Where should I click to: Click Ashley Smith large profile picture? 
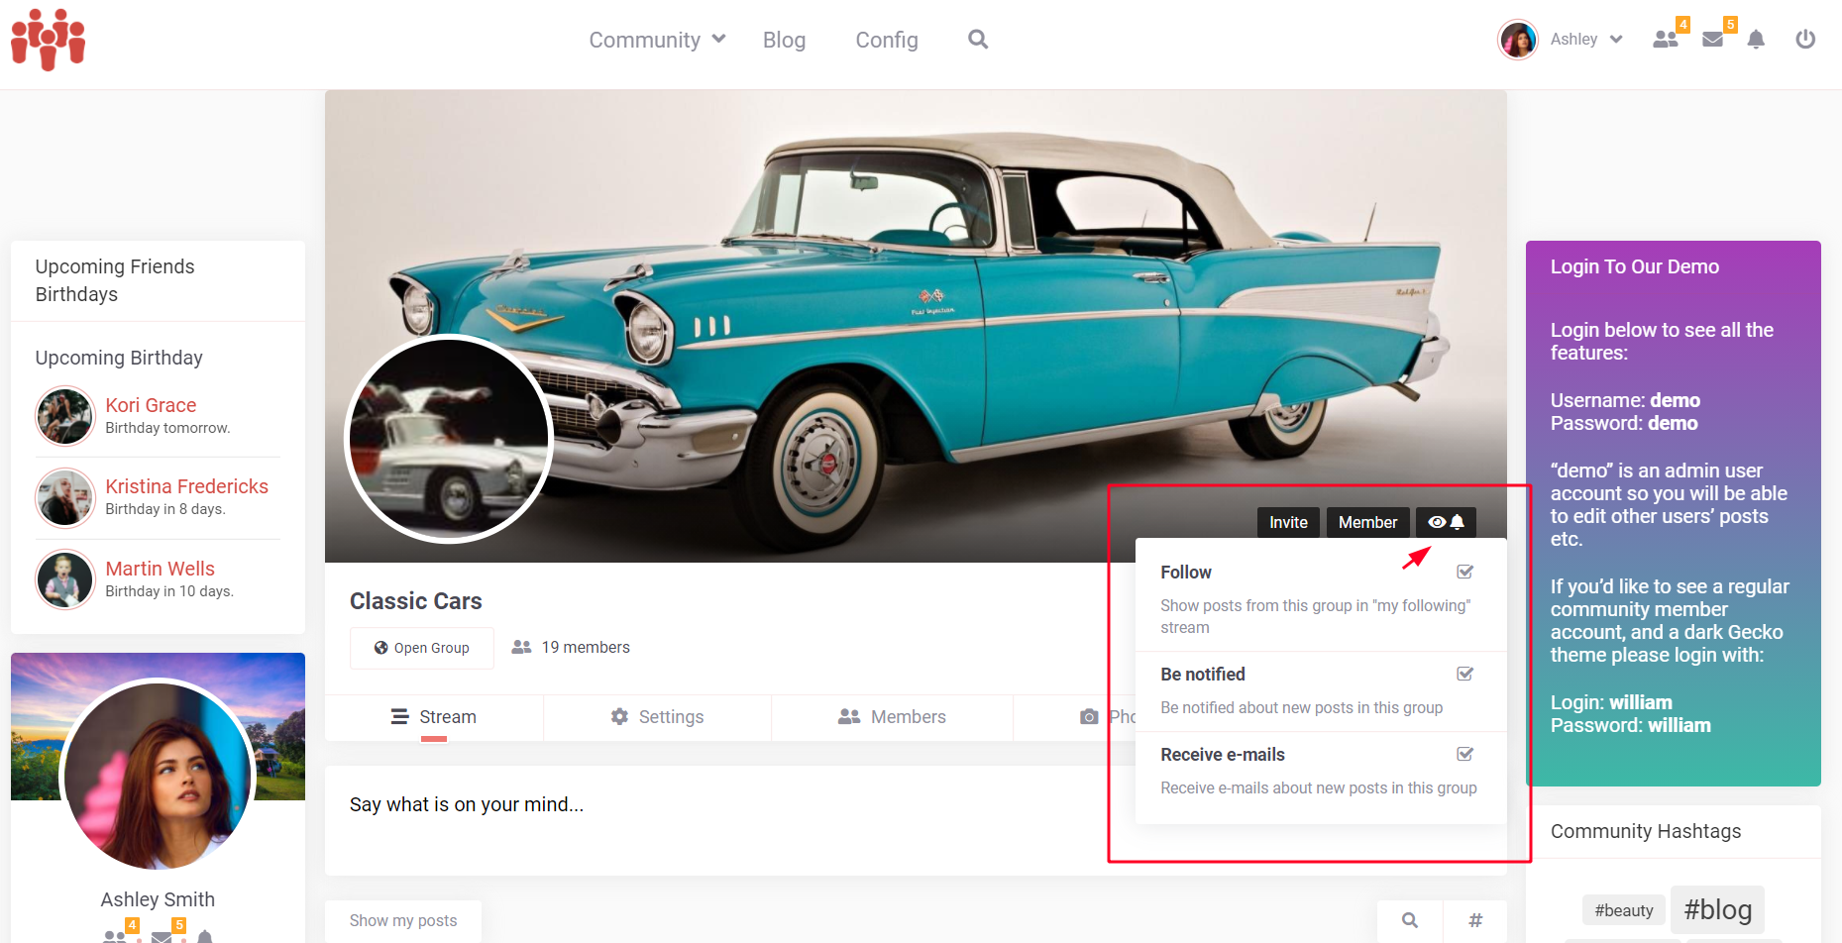(x=158, y=776)
